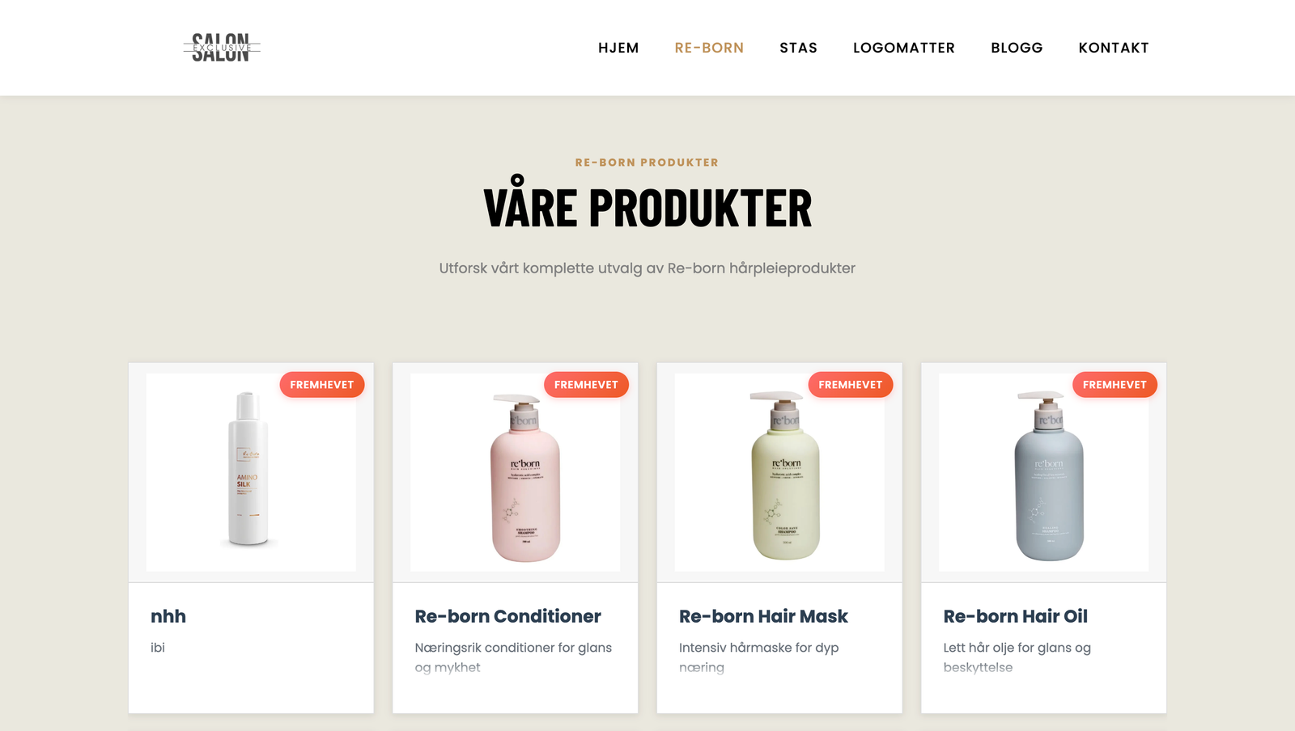The height and width of the screenshot is (731, 1295).
Task: Open LOGOMATTER in the navigation
Action: (904, 48)
